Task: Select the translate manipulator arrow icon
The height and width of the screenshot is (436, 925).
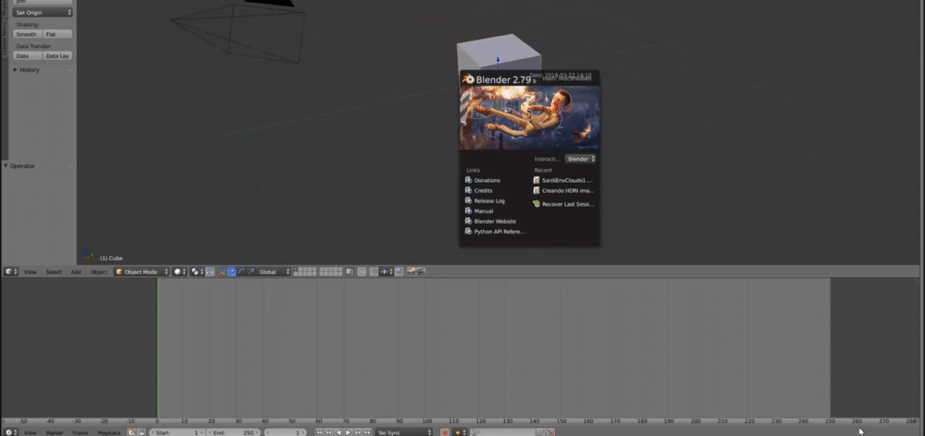Action: pyautogui.click(x=231, y=272)
